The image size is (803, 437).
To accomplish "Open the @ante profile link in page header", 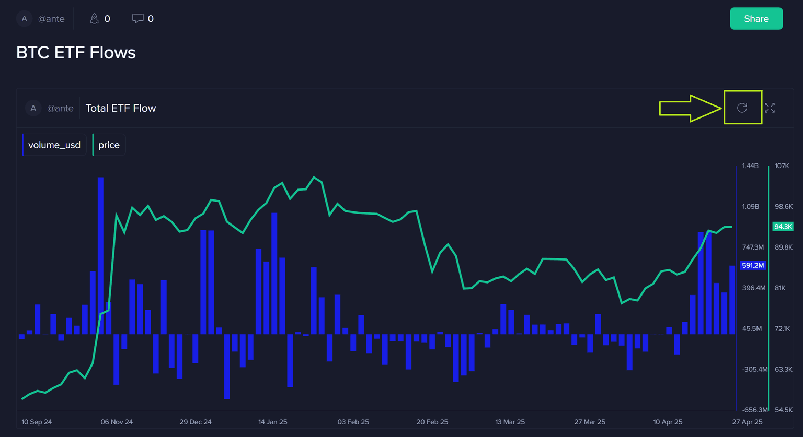I will 51,19.
